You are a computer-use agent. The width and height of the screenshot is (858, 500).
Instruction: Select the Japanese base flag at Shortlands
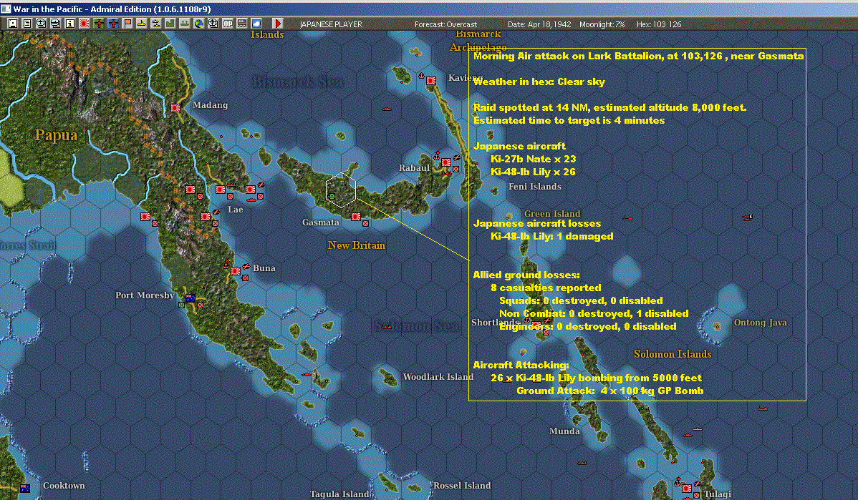[536, 325]
